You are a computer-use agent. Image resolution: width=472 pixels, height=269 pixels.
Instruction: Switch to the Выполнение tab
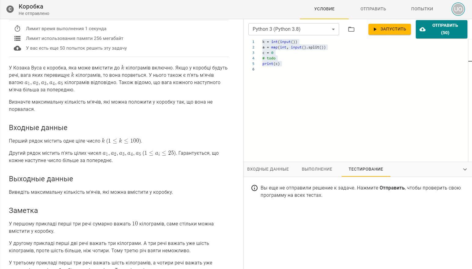pyautogui.click(x=317, y=169)
